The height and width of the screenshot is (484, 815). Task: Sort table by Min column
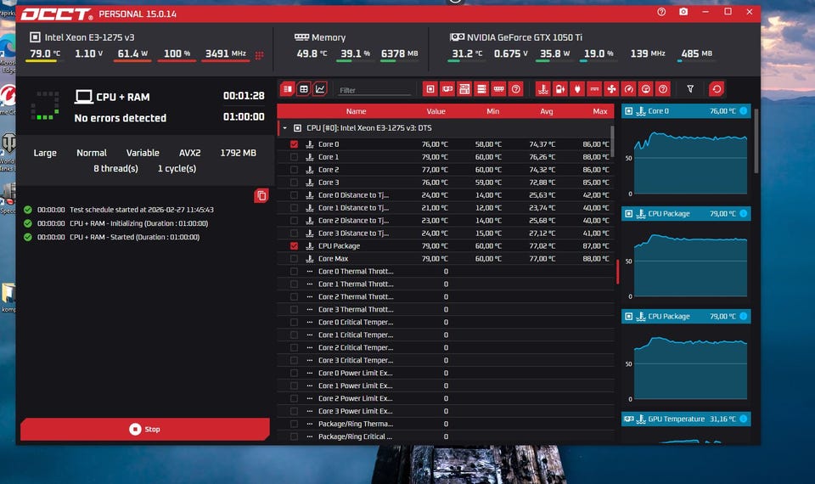tap(492, 111)
